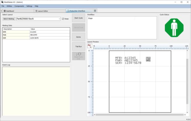Open the Help menu

(36, 6)
